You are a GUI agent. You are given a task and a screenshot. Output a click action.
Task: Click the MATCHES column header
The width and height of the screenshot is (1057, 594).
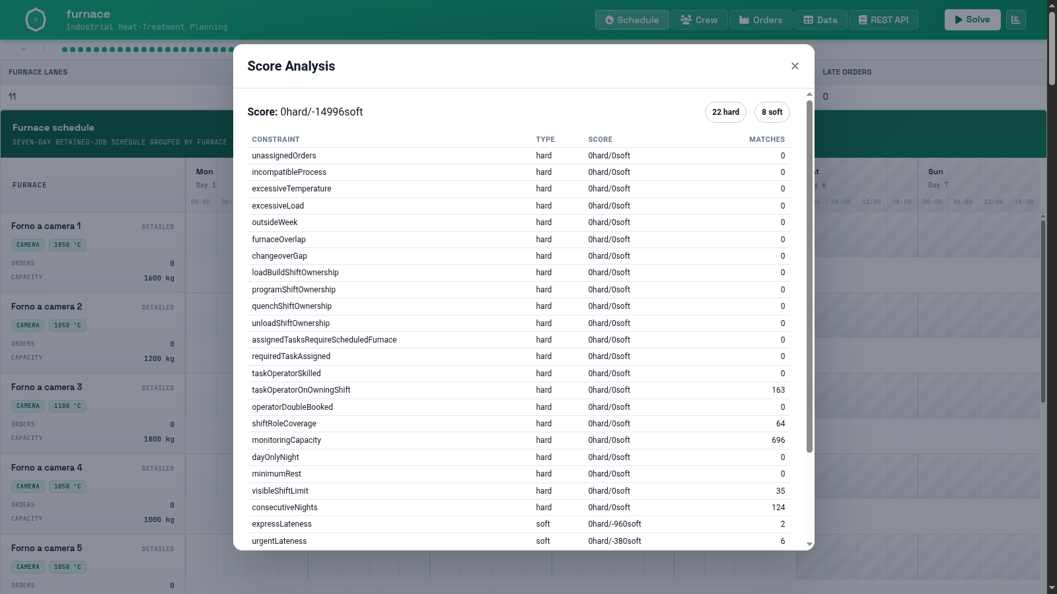(766, 139)
